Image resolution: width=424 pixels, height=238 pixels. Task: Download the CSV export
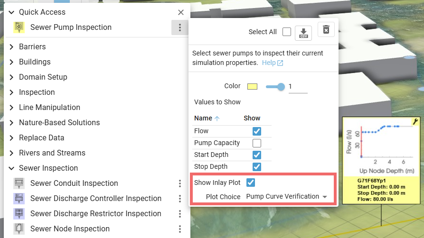pos(303,32)
